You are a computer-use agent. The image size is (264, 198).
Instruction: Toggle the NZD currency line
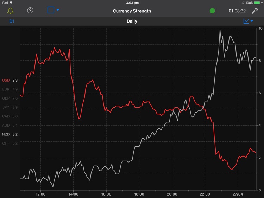point(10,134)
